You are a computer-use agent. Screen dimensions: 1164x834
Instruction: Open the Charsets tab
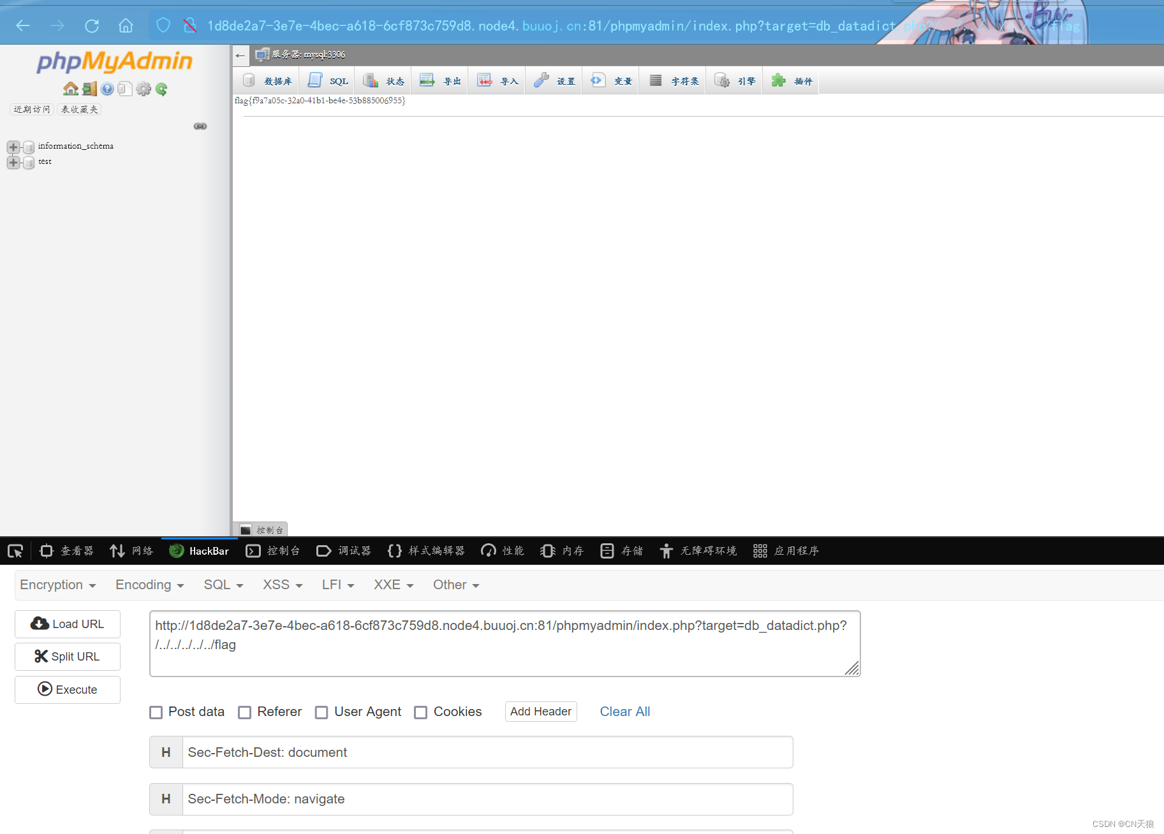pos(673,81)
